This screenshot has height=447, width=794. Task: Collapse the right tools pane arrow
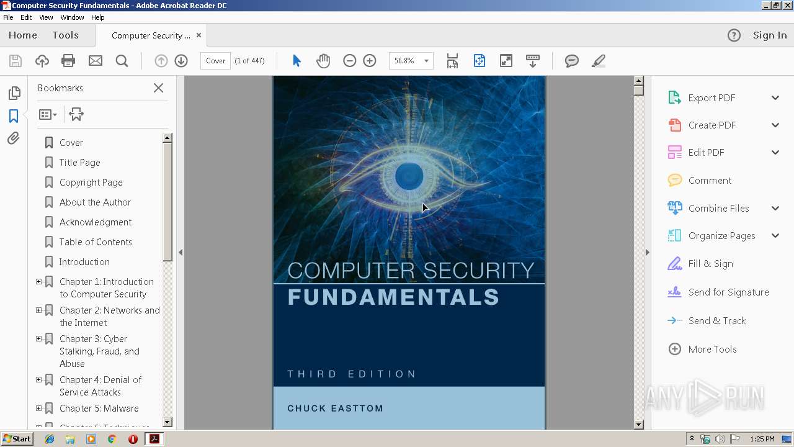pos(647,253)
